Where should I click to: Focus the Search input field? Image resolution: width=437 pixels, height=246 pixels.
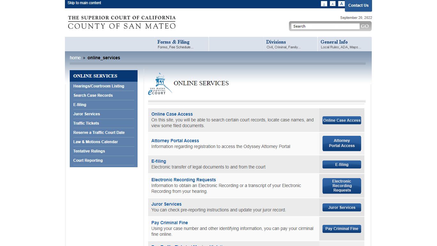325,26
